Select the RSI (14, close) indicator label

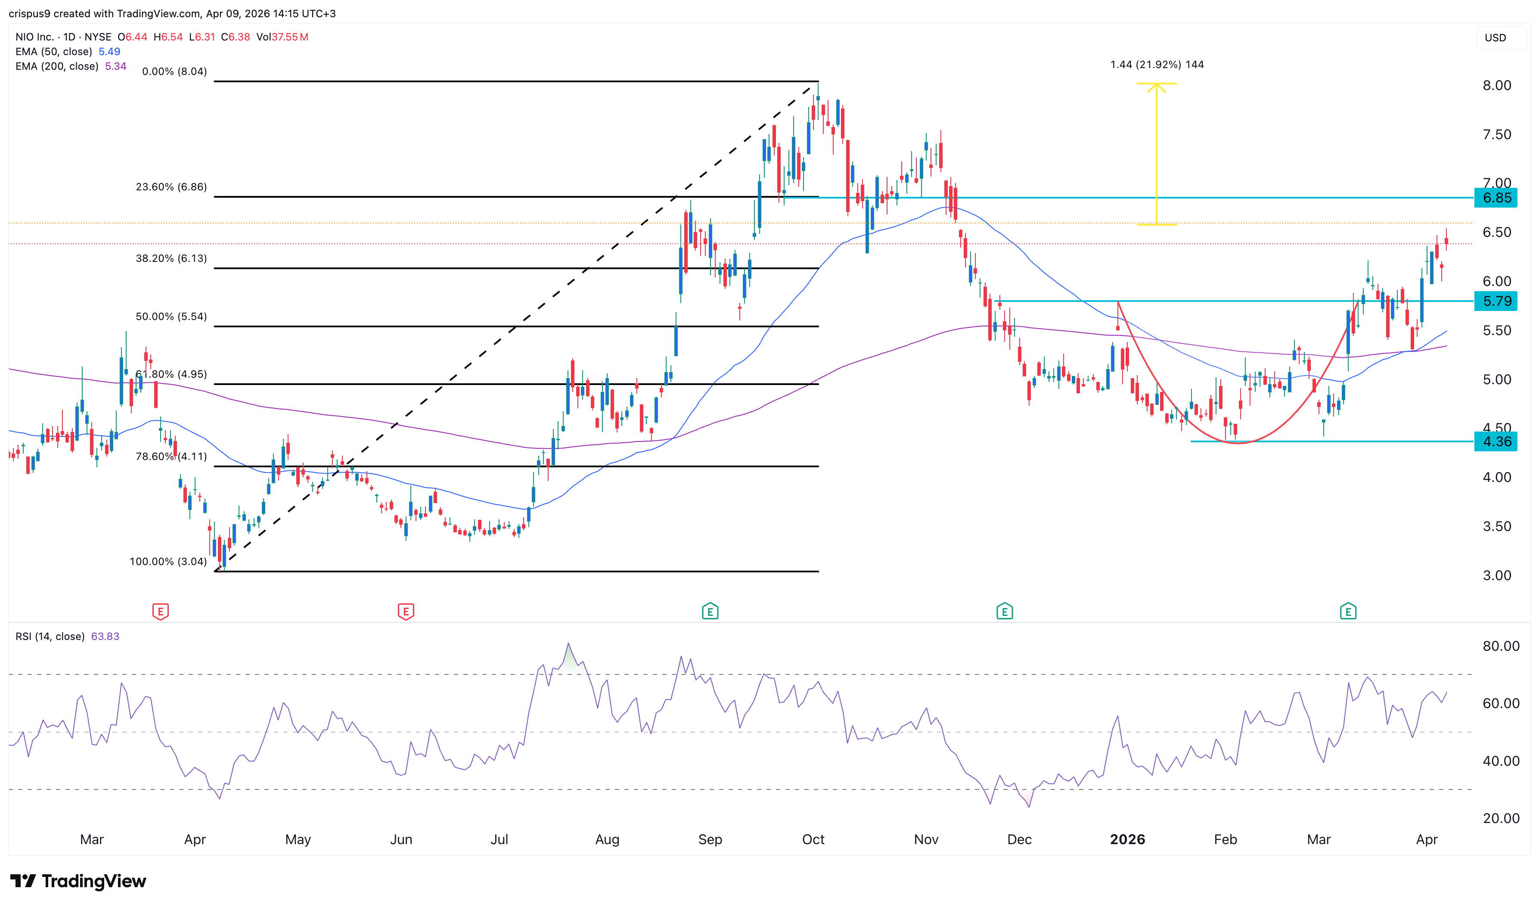[x=50, y=636]
